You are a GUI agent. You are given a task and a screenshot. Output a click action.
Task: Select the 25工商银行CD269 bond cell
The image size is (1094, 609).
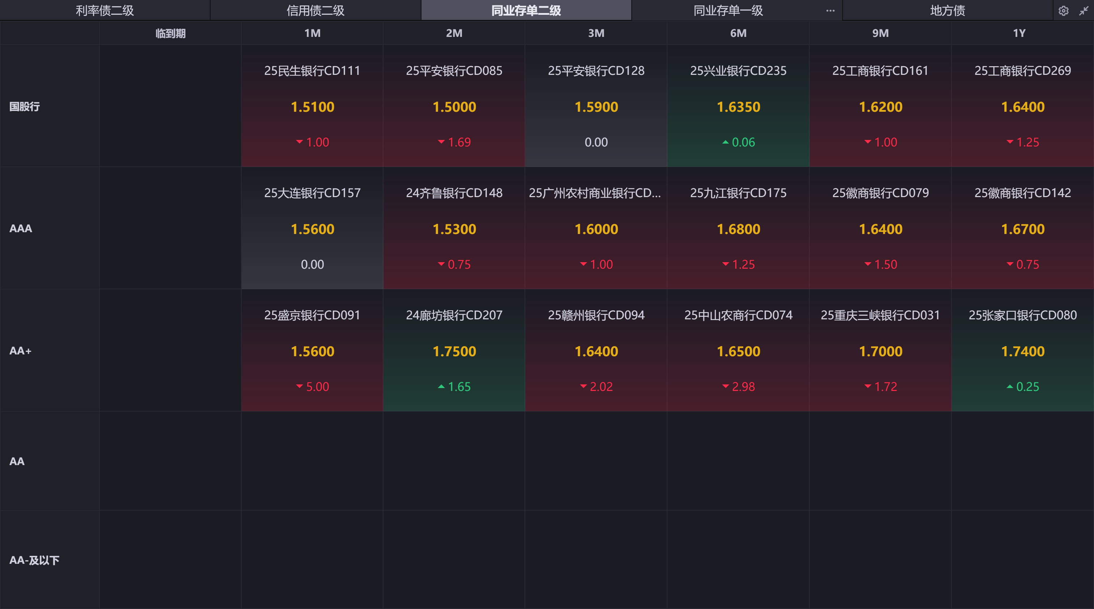(1022, 106)
